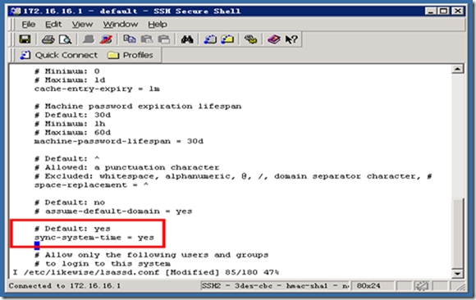
Task: Open New File Transfer Window icon
Action: (x=227, y=39)
